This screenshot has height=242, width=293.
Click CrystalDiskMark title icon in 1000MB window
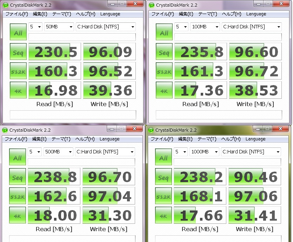[151, 130]
